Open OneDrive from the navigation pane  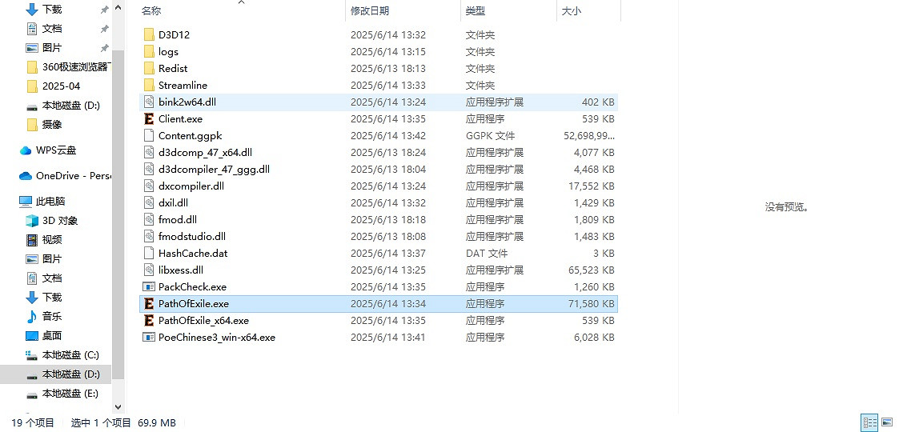pyautogui.click(x=72, y=176)
